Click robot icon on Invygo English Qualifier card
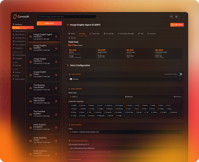Image resolution: width=199 pixels, height=162 pixels. [x=31, y=49]
